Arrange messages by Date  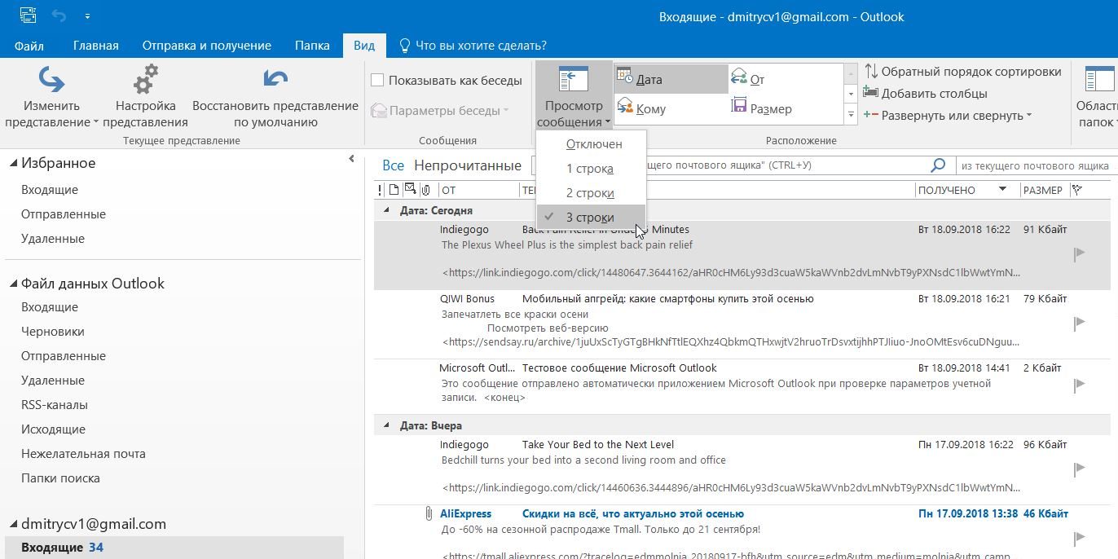[671, 79]
